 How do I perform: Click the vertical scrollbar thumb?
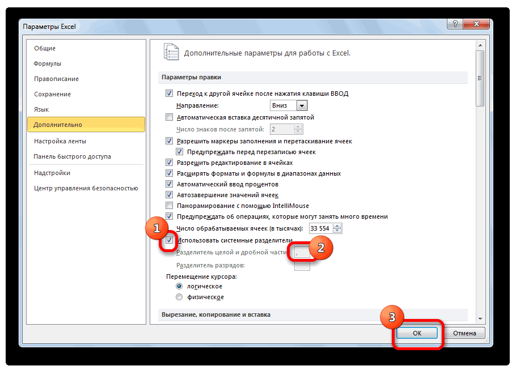pos(480,78)
